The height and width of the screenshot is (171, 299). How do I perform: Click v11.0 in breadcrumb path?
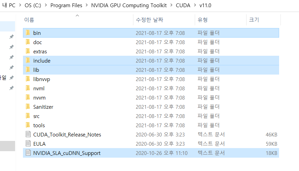(205, 5)
